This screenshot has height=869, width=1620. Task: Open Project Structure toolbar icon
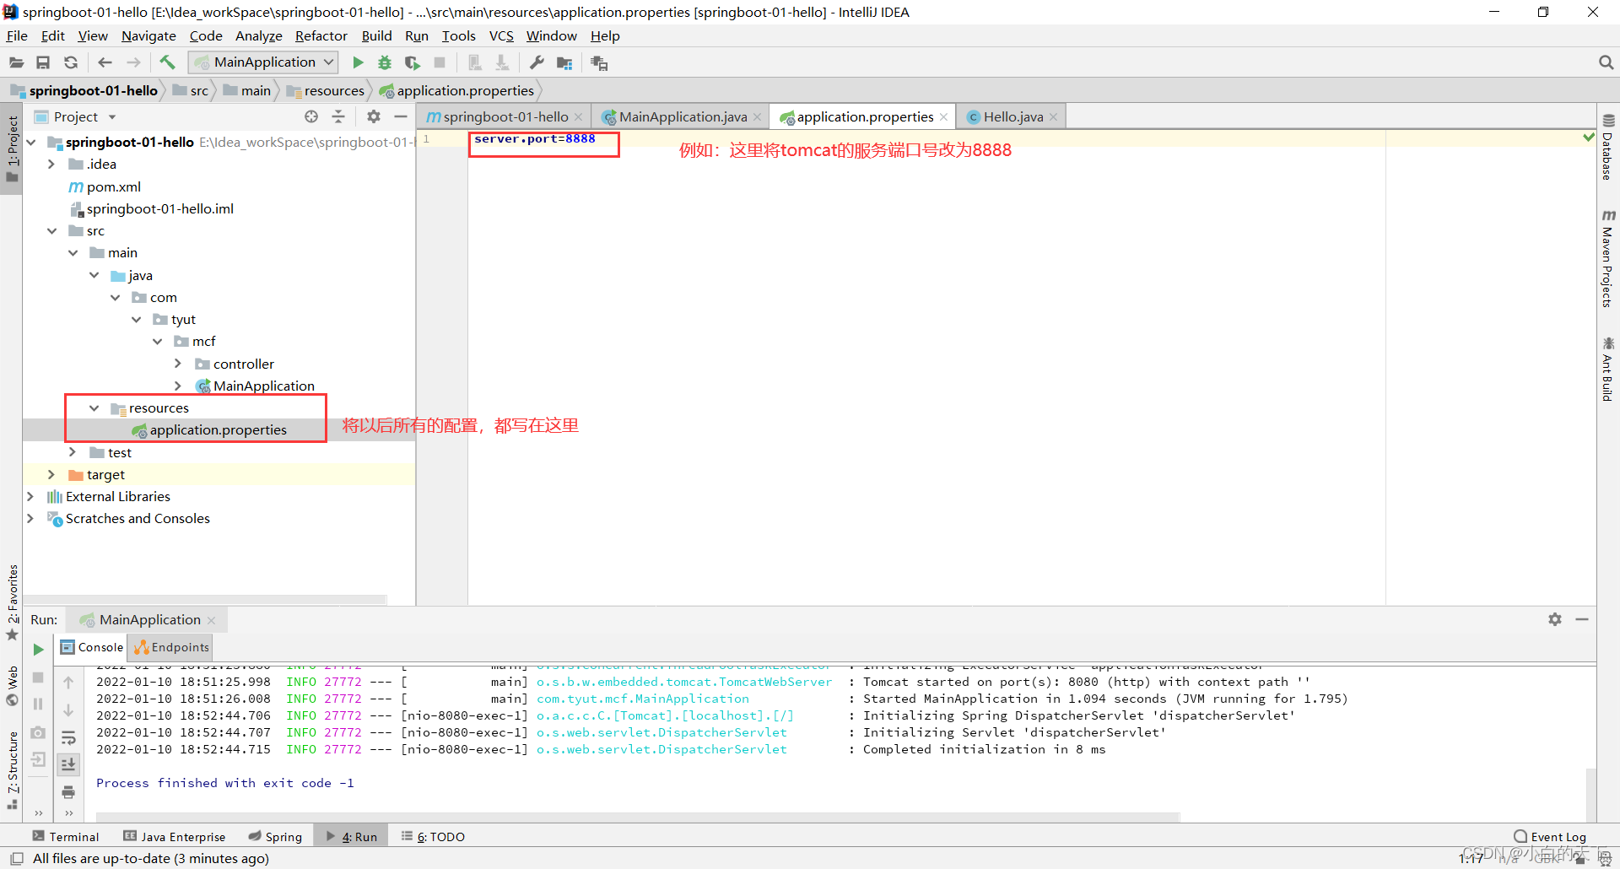(564, 62)
